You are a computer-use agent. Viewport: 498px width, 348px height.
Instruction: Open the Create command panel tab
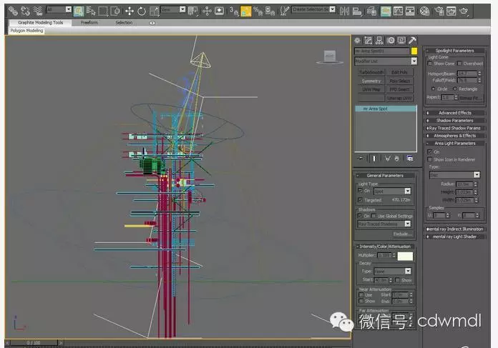pyautogui.click(x=358, y=40)
